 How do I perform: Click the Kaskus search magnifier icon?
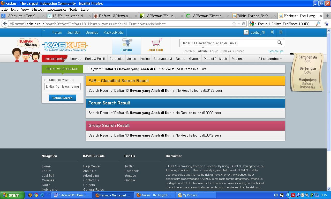coord(280,43)
